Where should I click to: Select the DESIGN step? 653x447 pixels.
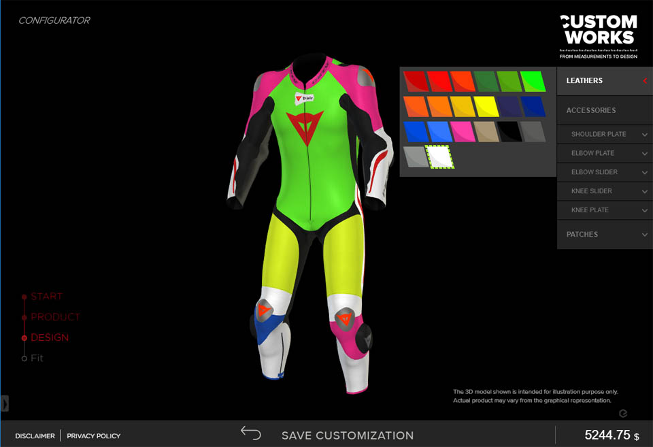click(50, 337)
